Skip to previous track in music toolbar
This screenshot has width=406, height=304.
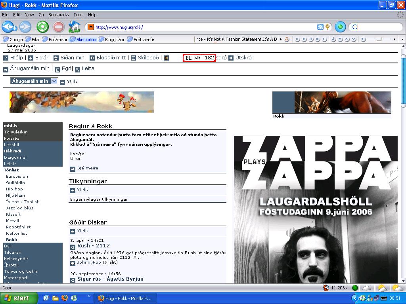tap(298, 39)
